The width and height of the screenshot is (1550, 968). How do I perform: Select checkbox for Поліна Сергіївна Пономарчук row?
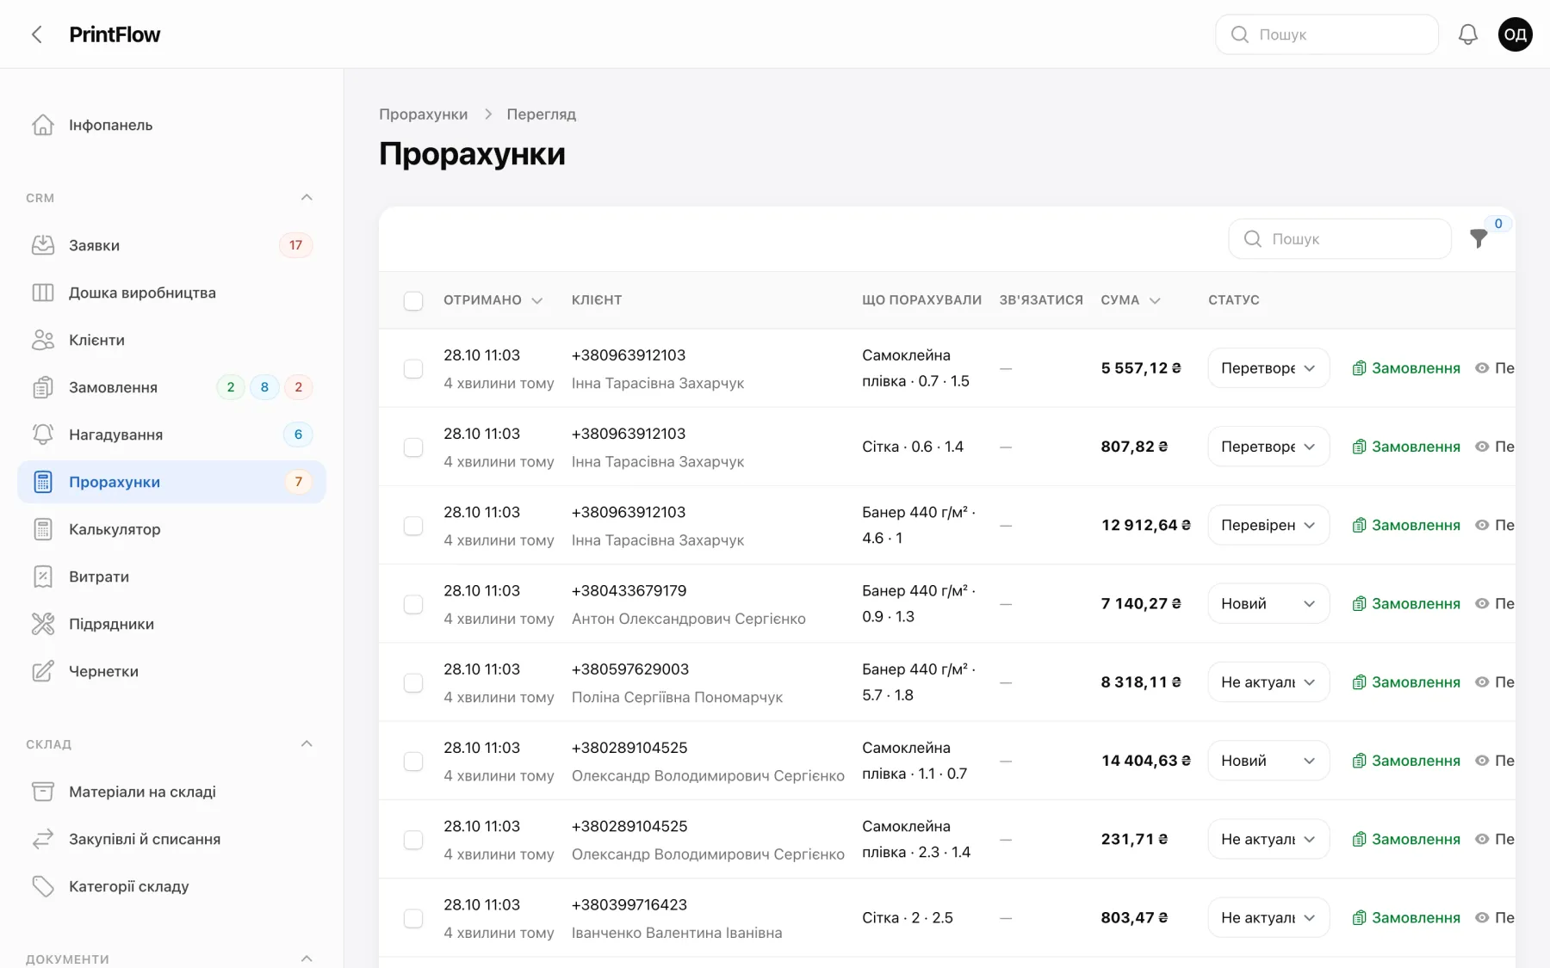click(413, 682)
